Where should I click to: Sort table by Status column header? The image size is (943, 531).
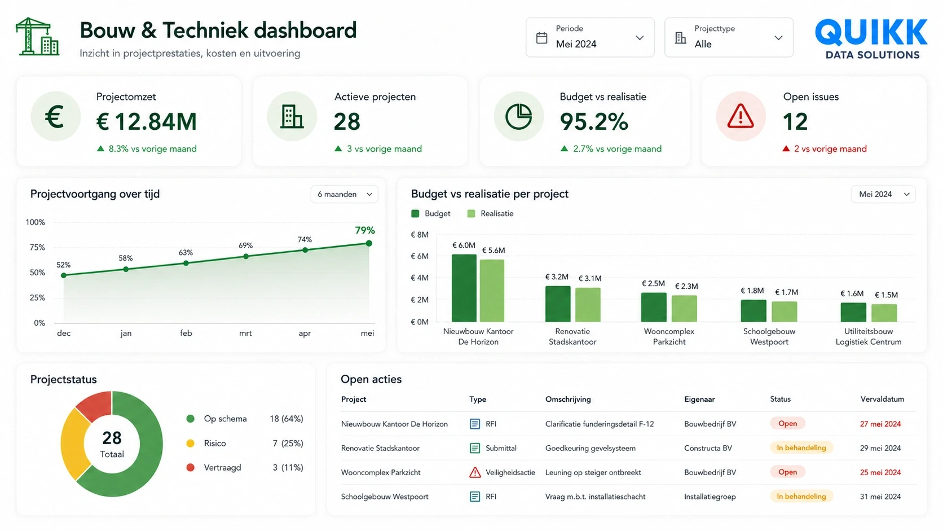point(781,399)
